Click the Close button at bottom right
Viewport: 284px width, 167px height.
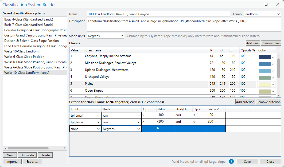pyautogui.click(x=270, y=162)
